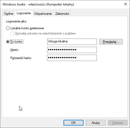Click the Potwierdź hasło: label

coord(21,58)
